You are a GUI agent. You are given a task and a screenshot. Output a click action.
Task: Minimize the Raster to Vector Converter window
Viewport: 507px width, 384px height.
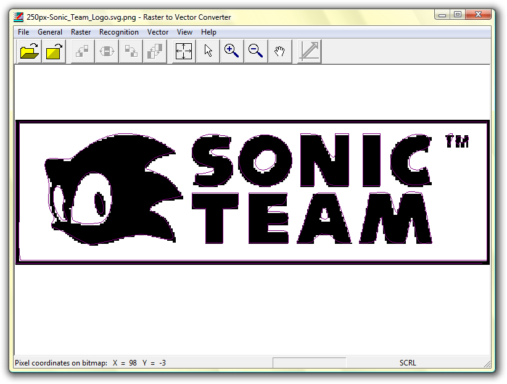(442, 15)
